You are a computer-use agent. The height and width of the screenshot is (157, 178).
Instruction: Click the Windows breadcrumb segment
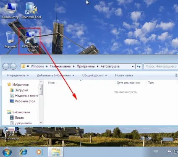[x=37, y=66]
